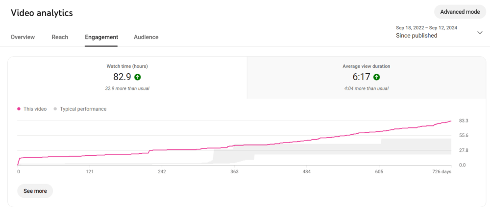The width and height of the screenshot is (490, 207).
Task: Go to the Audience tab
Action: pyautogui.click(x=146, y=37)
